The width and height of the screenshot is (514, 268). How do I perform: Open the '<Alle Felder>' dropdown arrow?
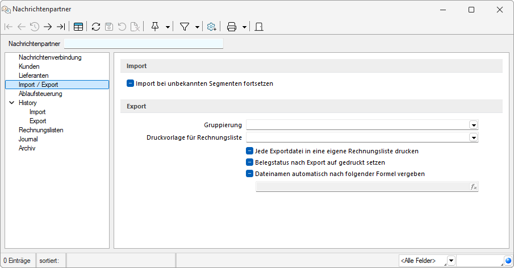click(451, 261)
